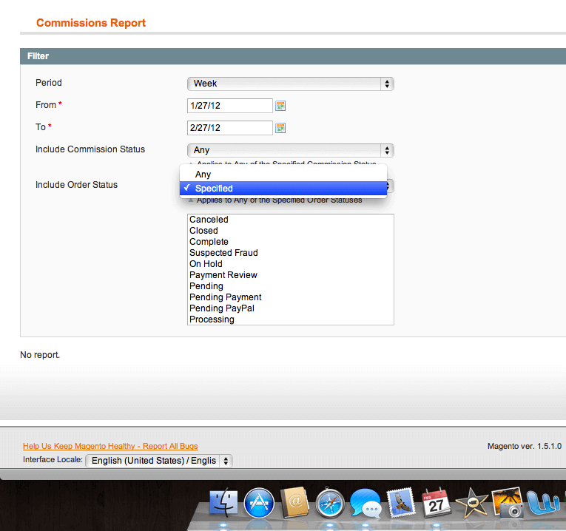Open the Include Commission Status dropdown
The height and width of the screenshot is (531, 566).
pos(290,150)
